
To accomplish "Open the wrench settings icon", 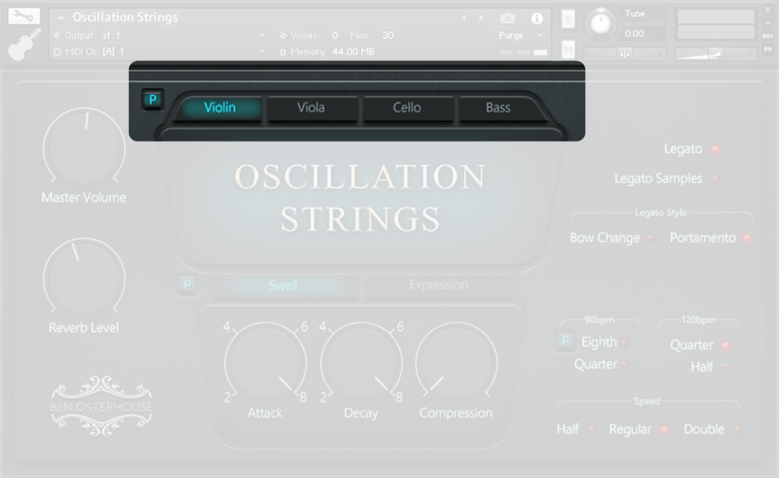I will point(23,16).
